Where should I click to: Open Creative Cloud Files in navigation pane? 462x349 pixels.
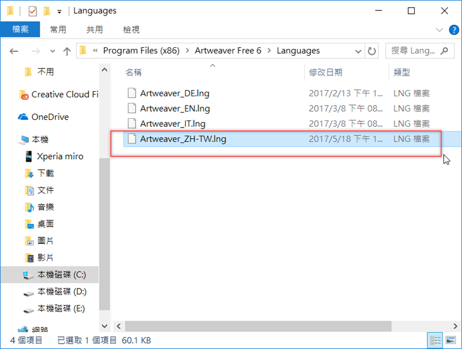59,95
